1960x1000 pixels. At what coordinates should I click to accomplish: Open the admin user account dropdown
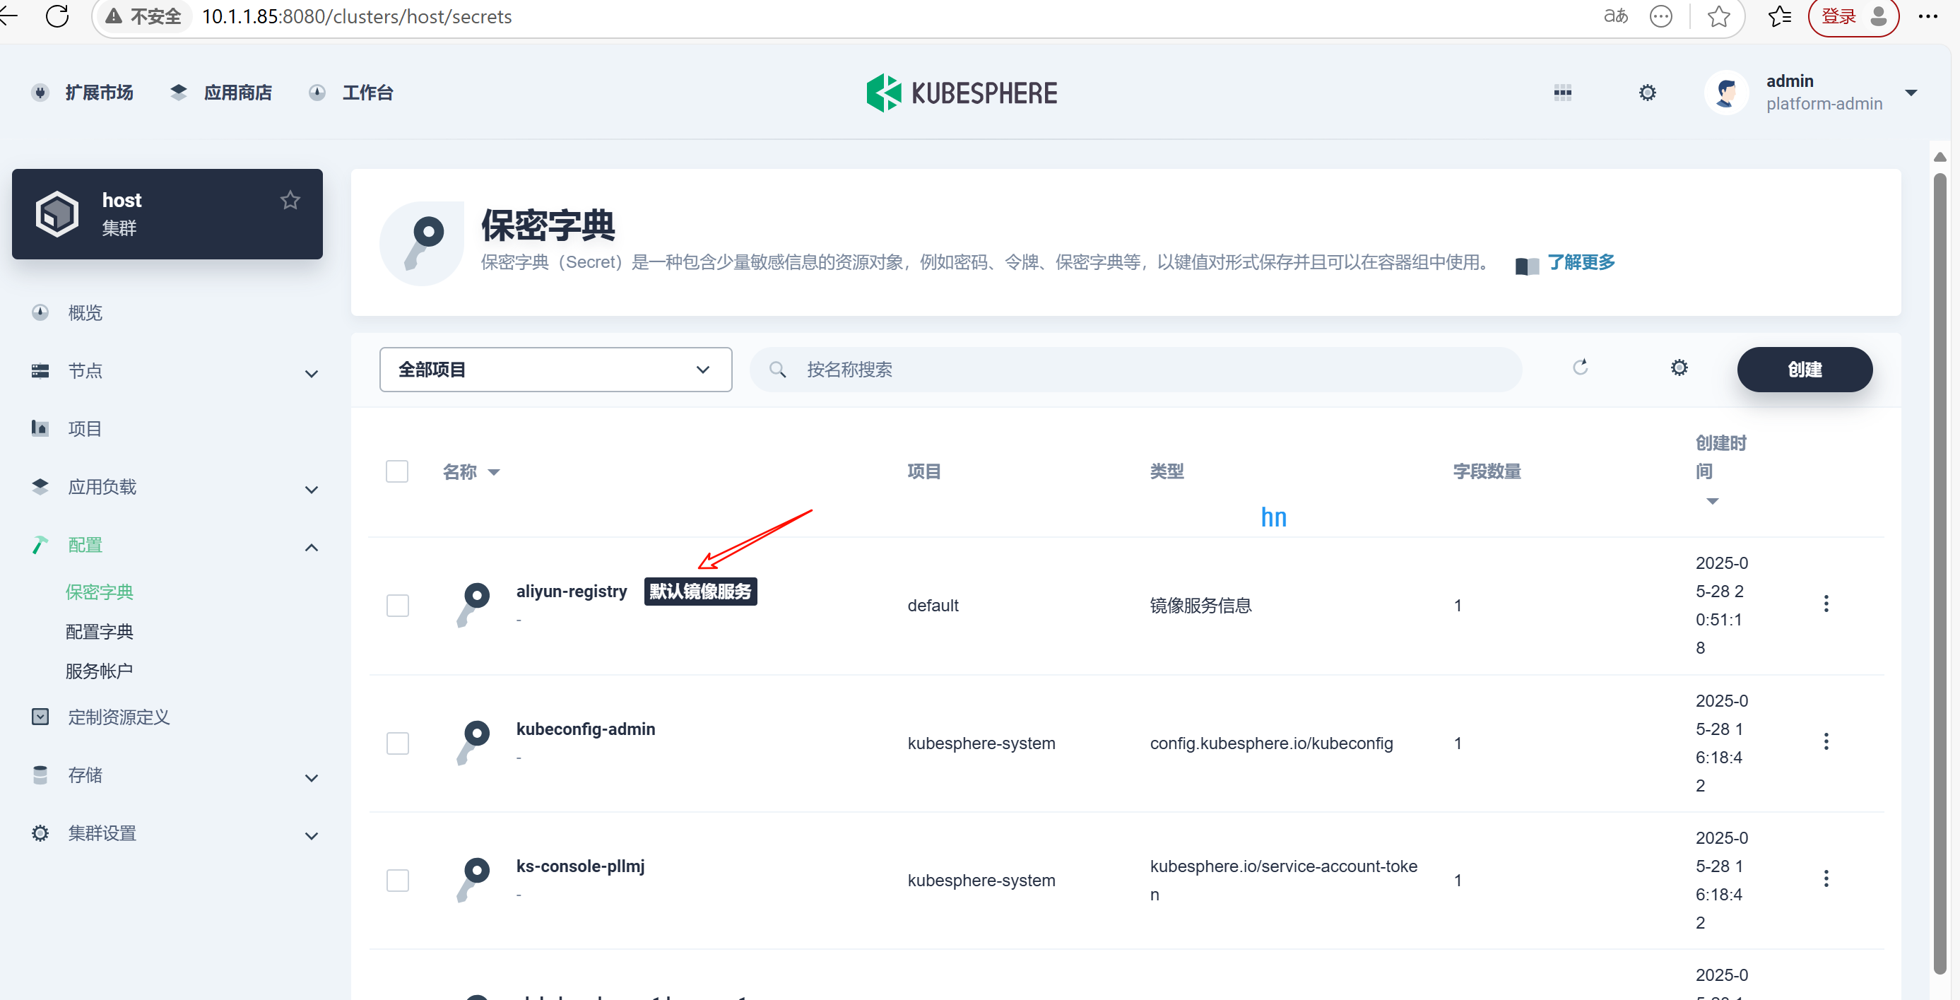(x=1911, y=93)
